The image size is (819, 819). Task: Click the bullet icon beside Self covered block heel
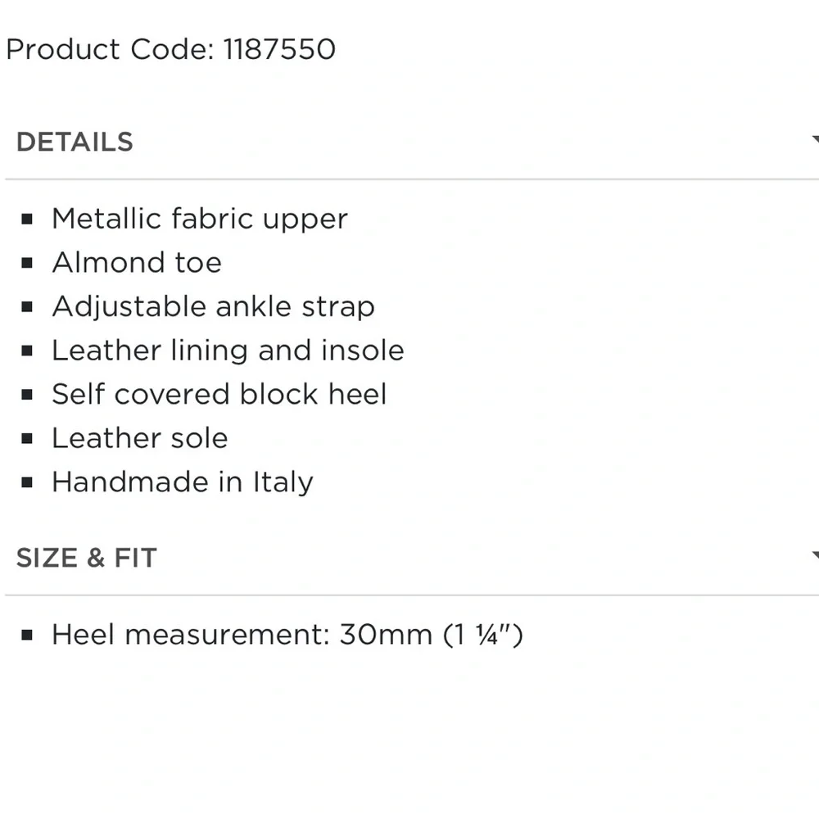[x=29, y=394]
